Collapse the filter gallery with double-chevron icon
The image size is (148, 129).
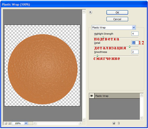point(90,12)
